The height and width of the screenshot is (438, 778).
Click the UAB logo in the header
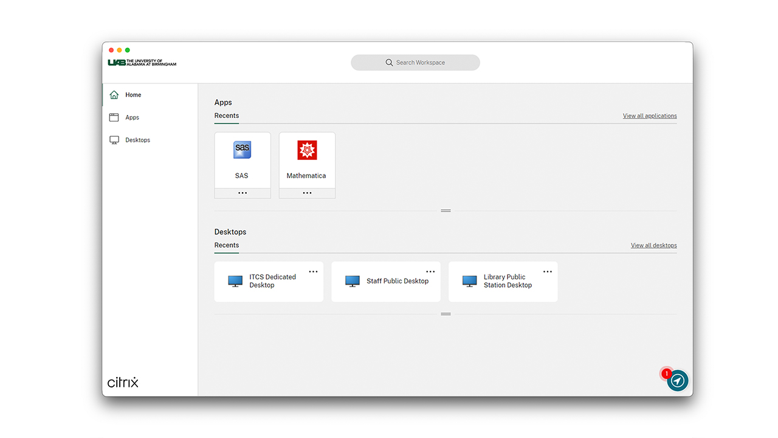coord(142,63)
